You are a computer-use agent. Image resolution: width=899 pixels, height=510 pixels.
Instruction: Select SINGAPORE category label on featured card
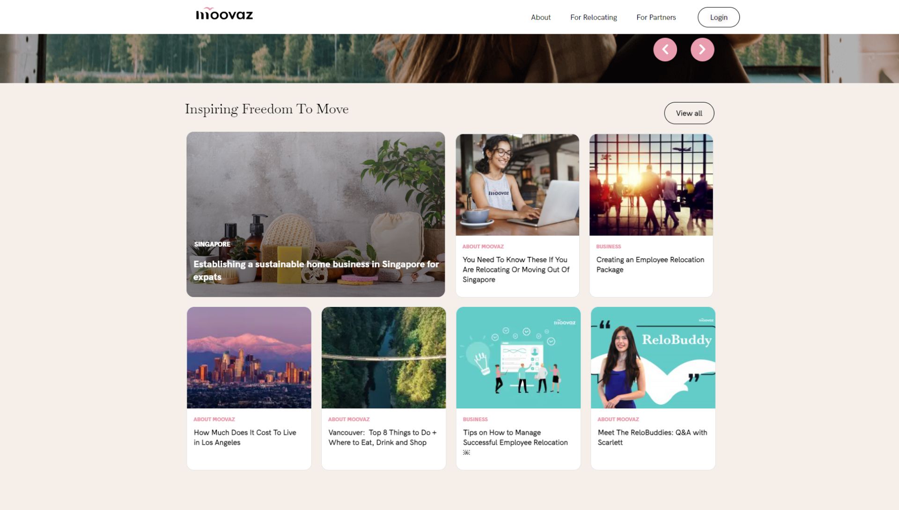(x=212, y=244)
